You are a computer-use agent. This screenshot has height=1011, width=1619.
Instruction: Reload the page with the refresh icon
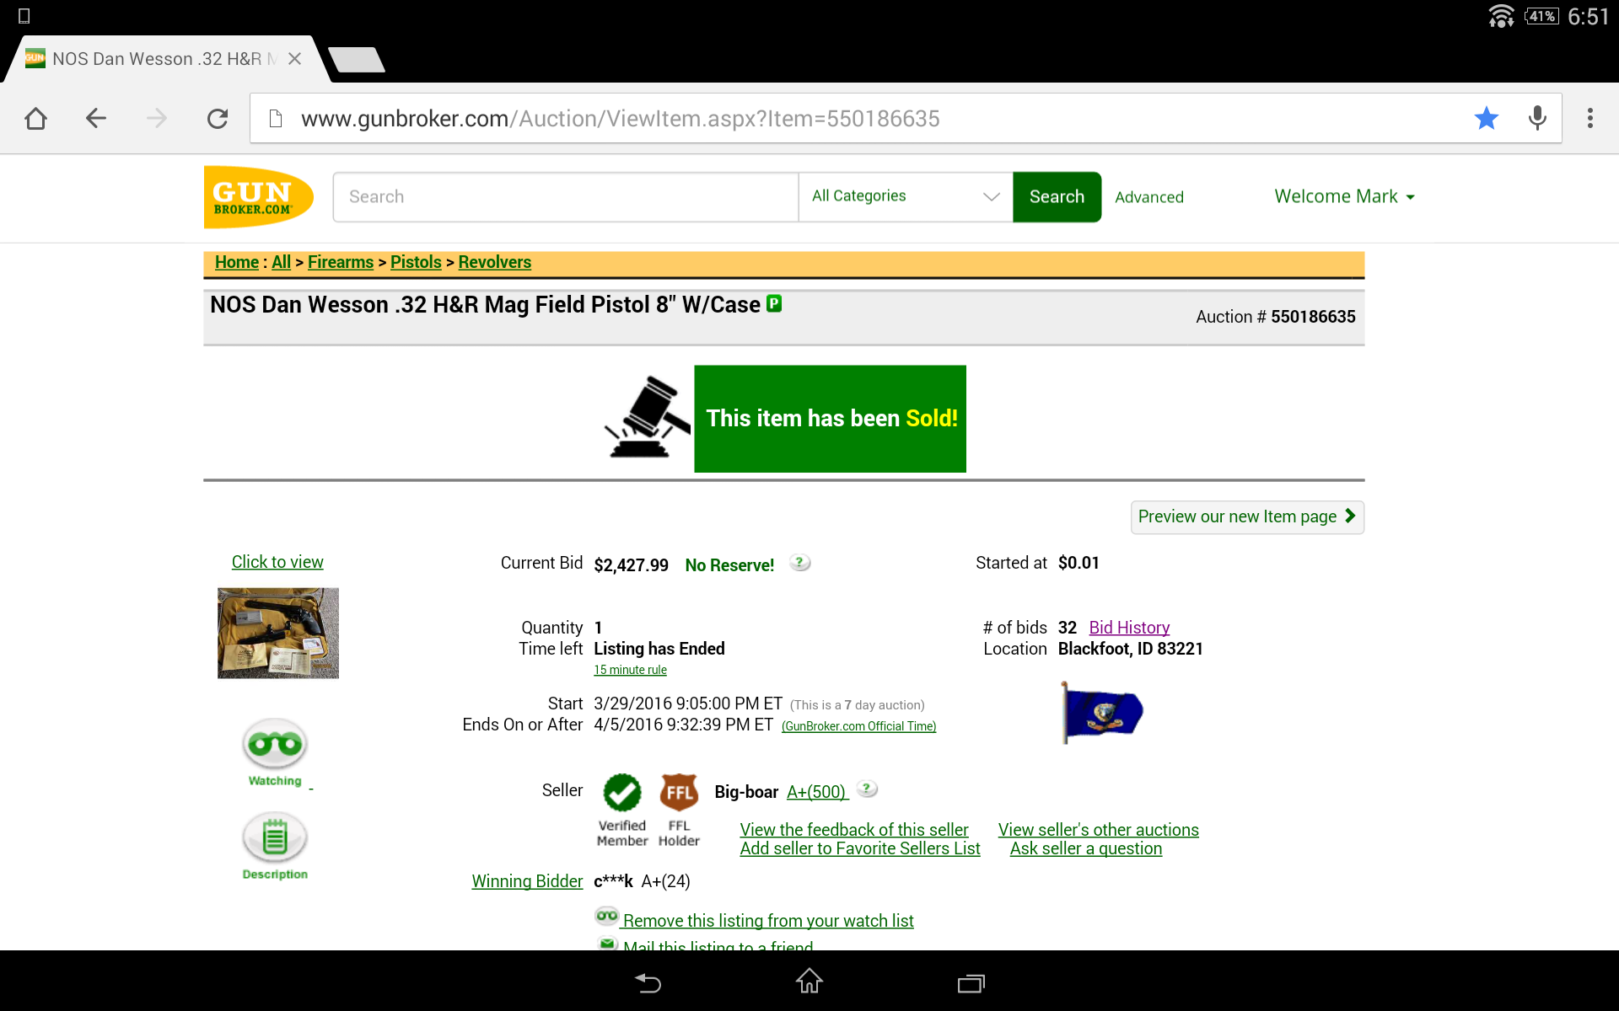tap(218, 119)
